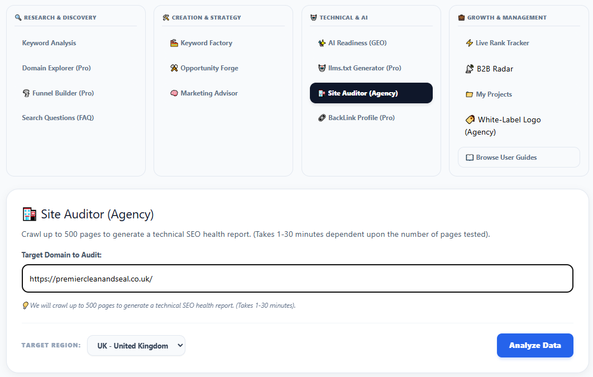Open Marketing Advisor text label
This screenshot has height=377, width=593.
click(x=209, y=93)
